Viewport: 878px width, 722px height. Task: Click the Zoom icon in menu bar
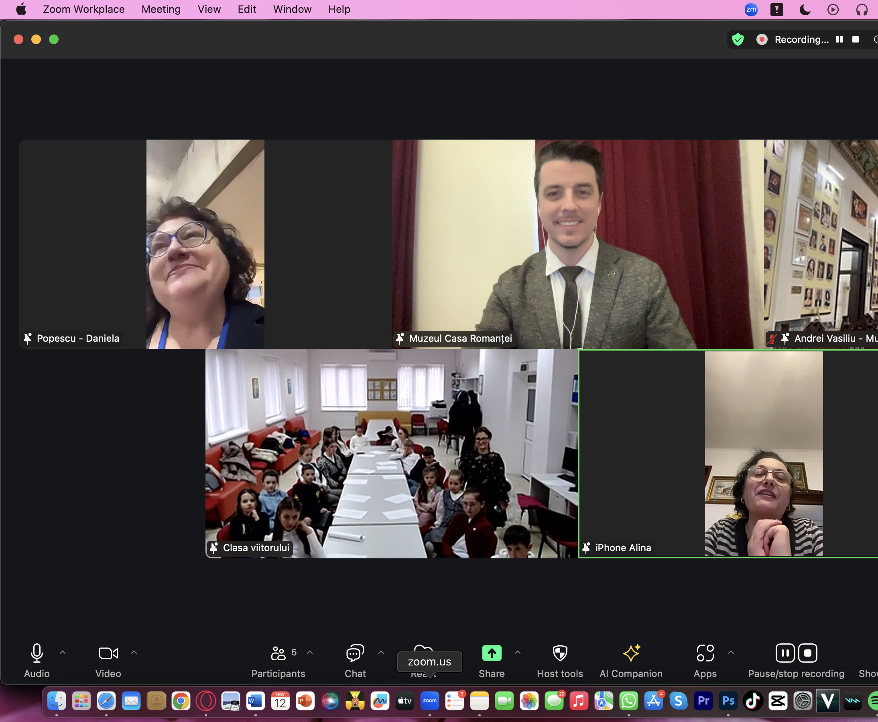751,10
